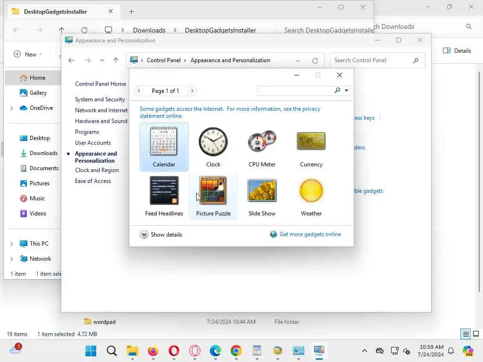
Task: Open New menu in File Explorer
Action: point(28,54)
